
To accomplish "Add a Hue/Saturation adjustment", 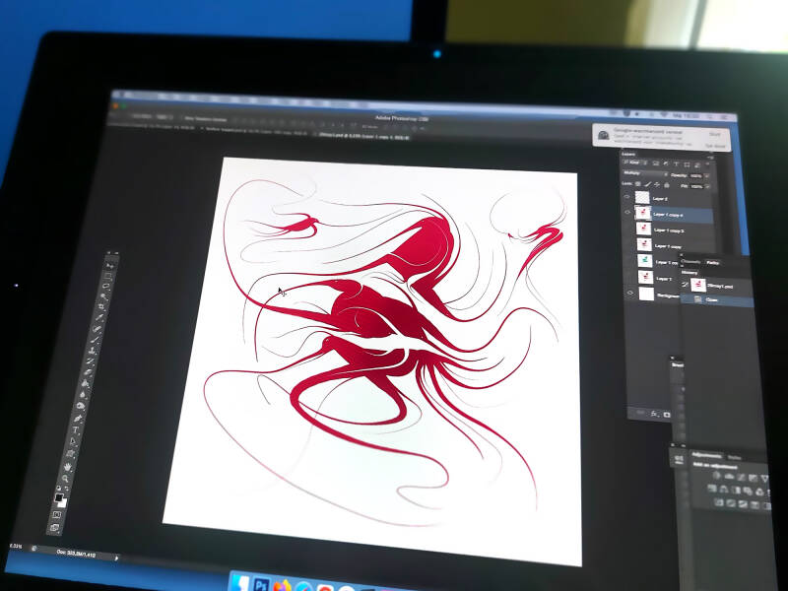I will point(712,488).
